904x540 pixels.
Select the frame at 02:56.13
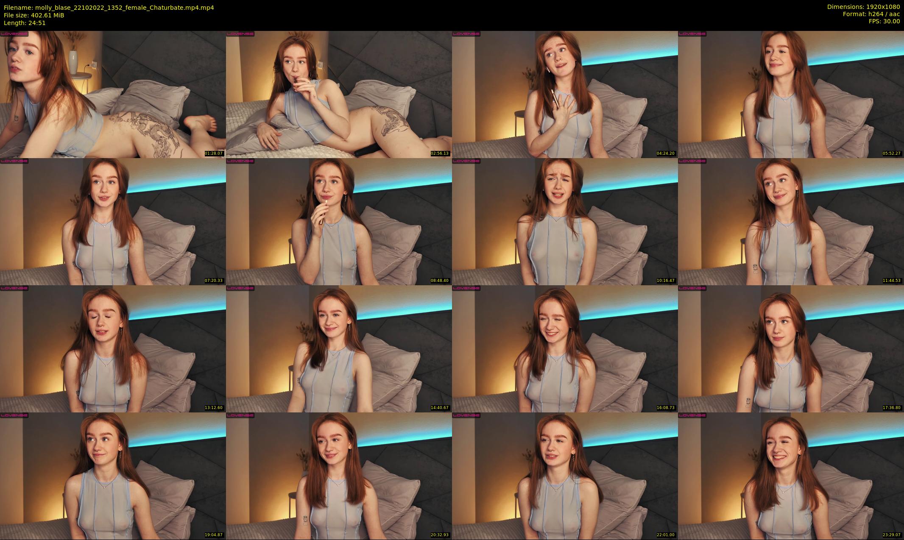pos(339,94)
